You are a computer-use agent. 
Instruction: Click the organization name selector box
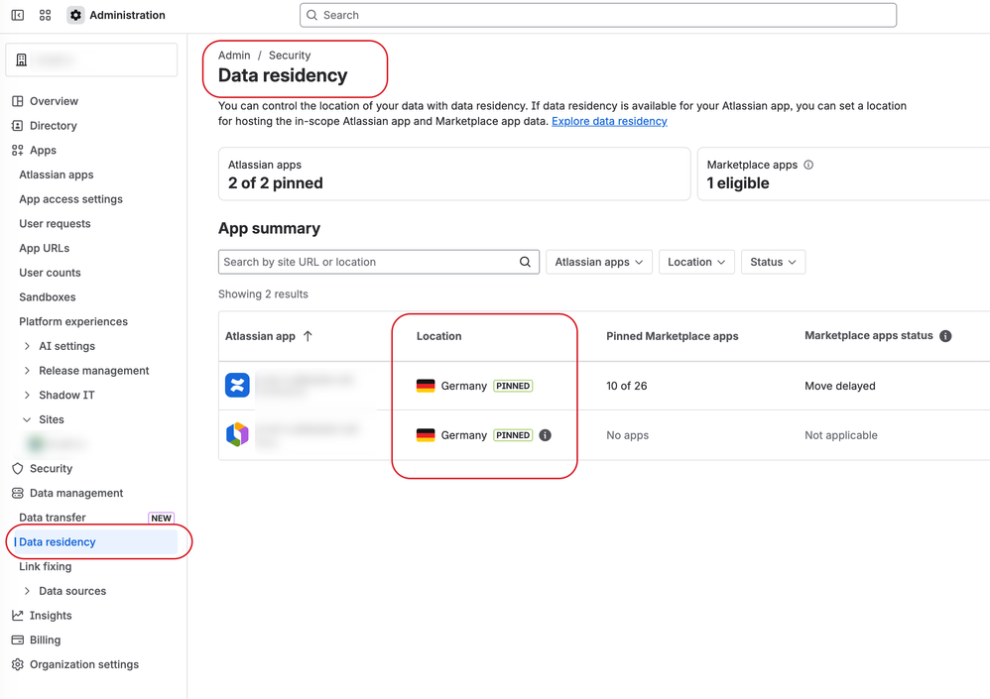coord(91,59)
